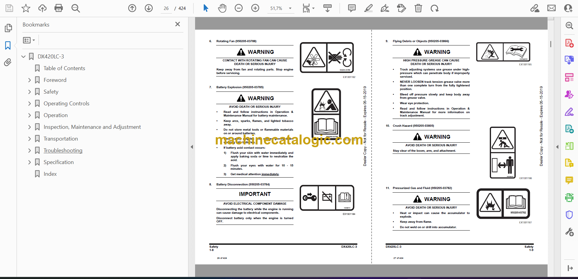This screenshot has width=578, height=279.
Task: Expand the Safety bookmark
Action: (x=30, y=92)
